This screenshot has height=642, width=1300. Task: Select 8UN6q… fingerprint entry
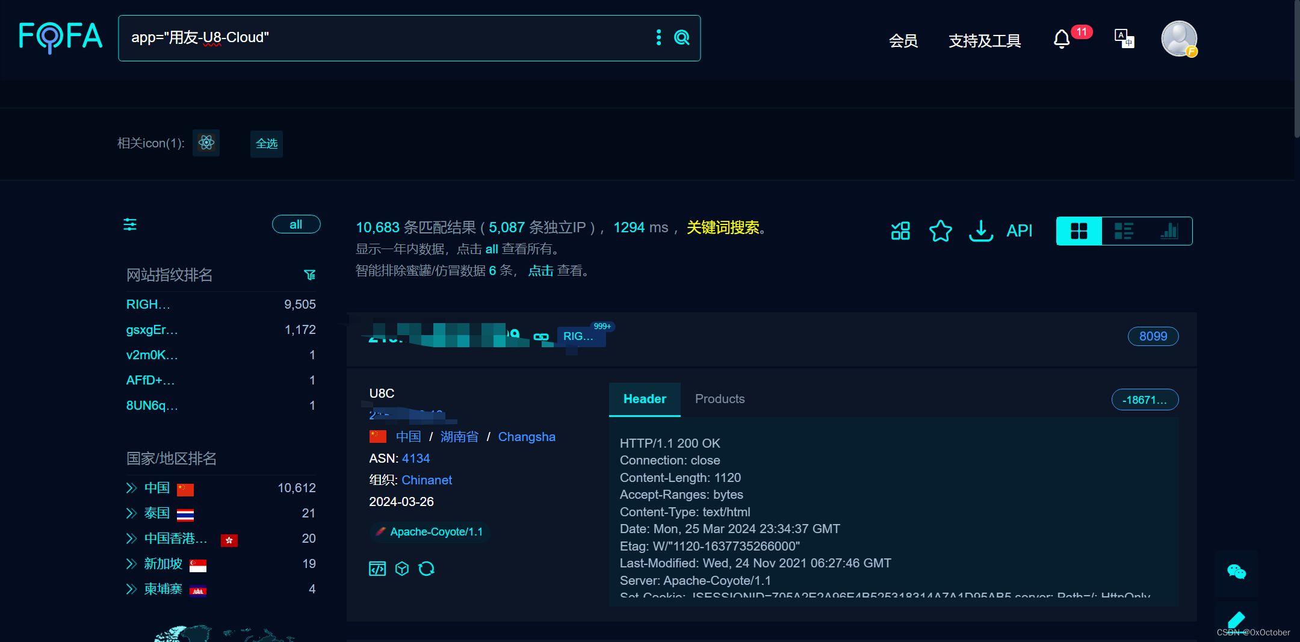click(152, 406)
